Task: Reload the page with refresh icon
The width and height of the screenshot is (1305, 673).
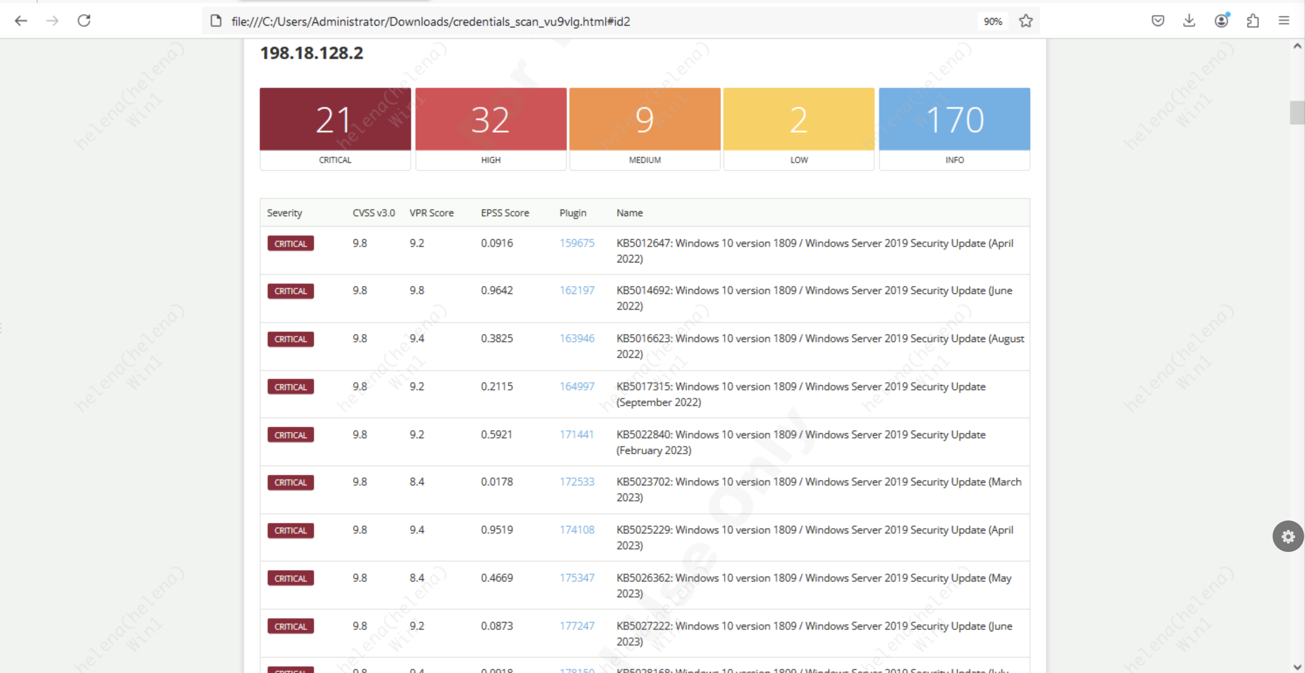Action: pos(84,21)
